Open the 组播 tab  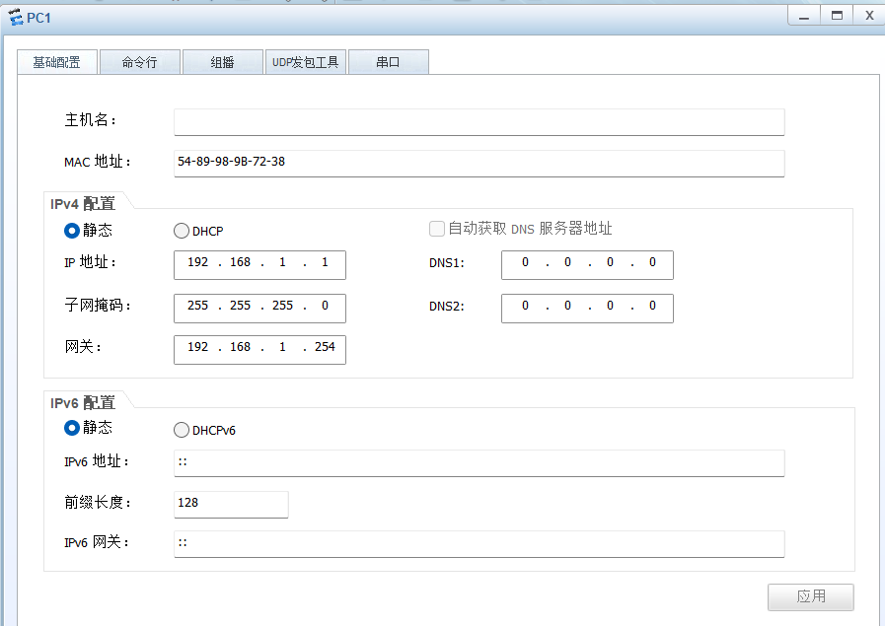click(222, 62)
